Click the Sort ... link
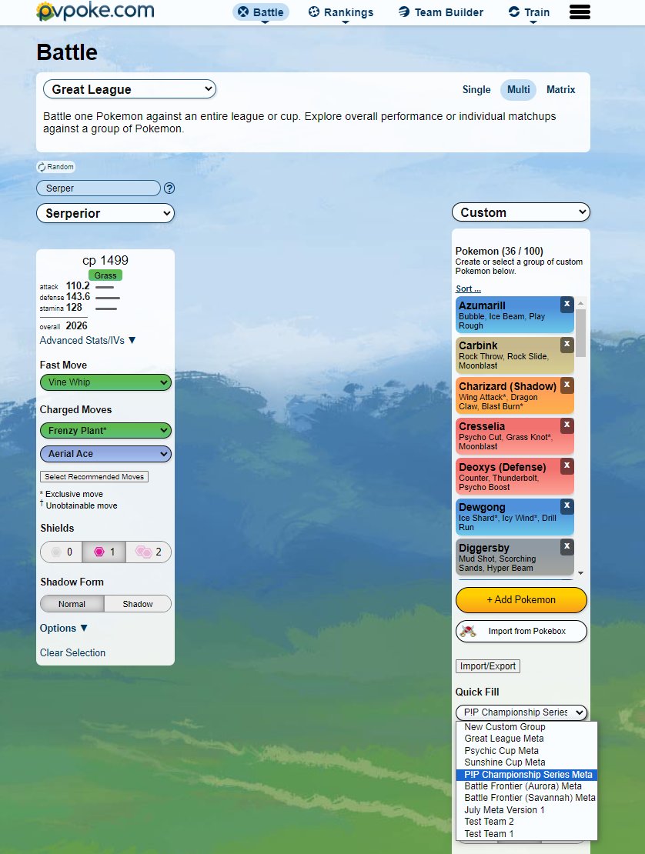The image size is (645, 854). [468, 289]
